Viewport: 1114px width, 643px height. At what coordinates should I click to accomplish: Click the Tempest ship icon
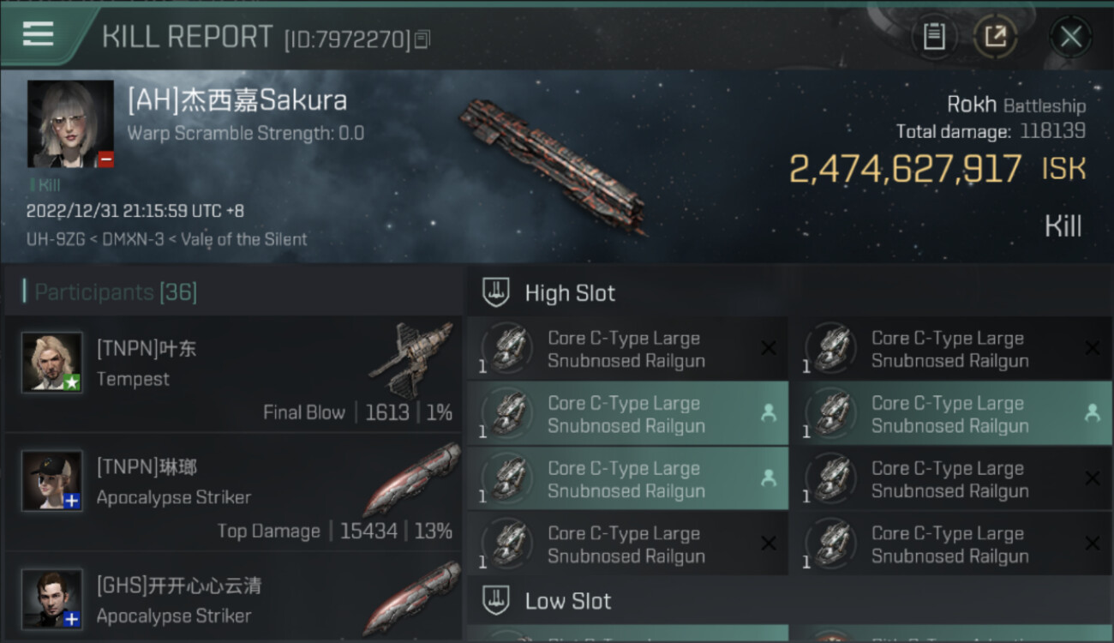(410, 358)
